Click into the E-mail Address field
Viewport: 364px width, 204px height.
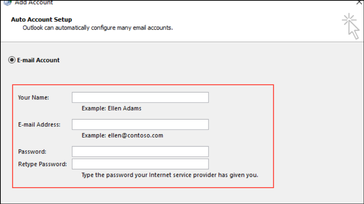(140, 125)
